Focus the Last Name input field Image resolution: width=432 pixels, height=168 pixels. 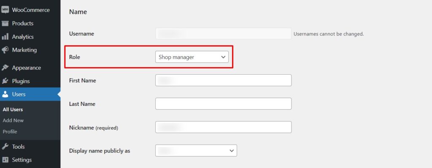pyautogui.click(x=223, y=104)
